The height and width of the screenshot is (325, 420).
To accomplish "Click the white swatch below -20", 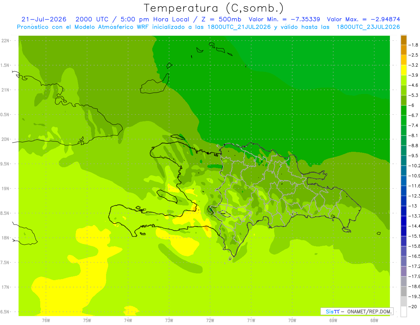I will (x=404, y=312).
